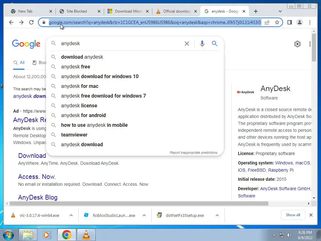Viewport: 321px width, 241px height.
Task: Click the address bar URL field
Action: (x=155, y=22)
